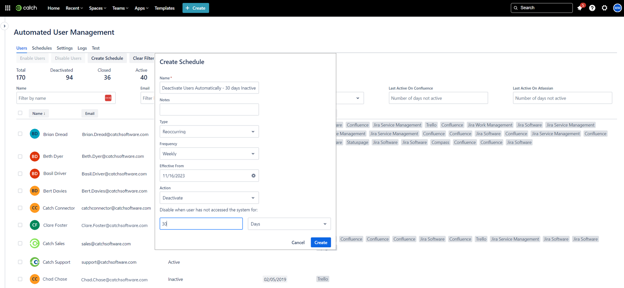Image resolution: width=624 pixels, height=288 pixels.
Task: Open the settings gear icon
Action: click(604, 8)
